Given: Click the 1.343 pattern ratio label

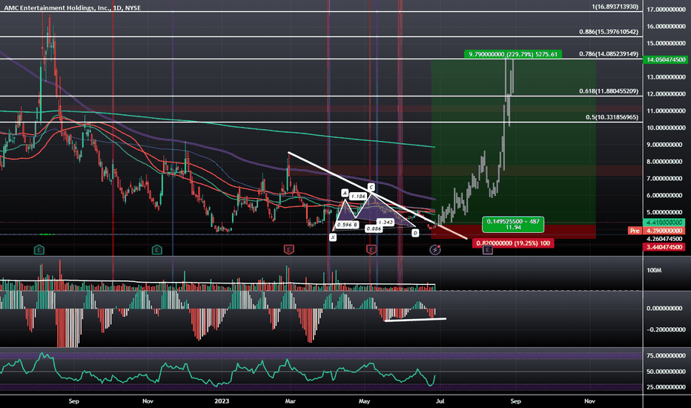Looking at the screenshot, I should pos(385,223).
